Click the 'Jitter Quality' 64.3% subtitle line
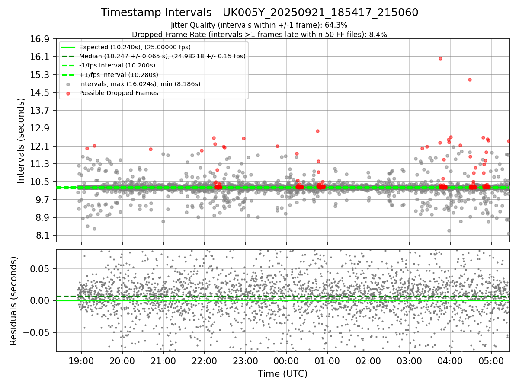Screen dimensions: 519x389 [x=259, y=25]
